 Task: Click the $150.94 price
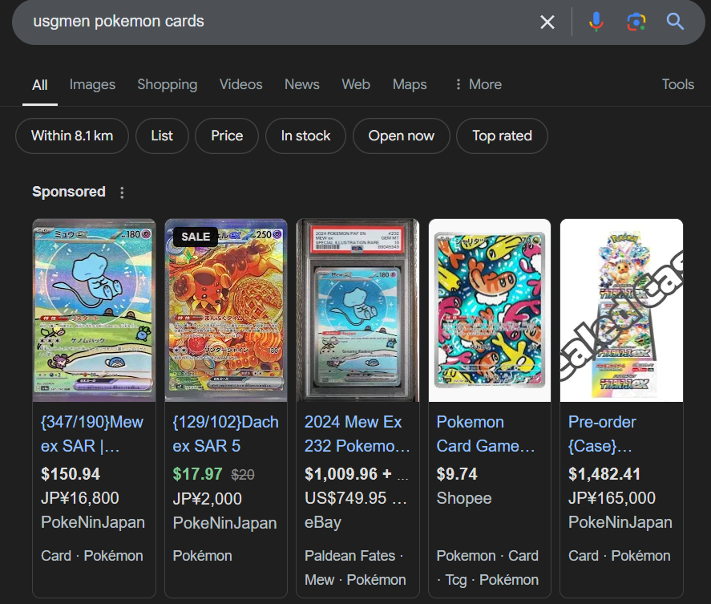(71, 474)
